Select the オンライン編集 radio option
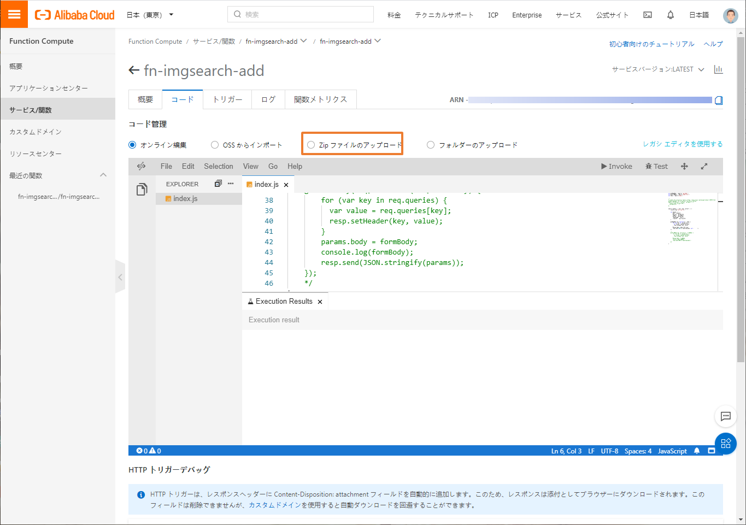 tap(132, 145)
